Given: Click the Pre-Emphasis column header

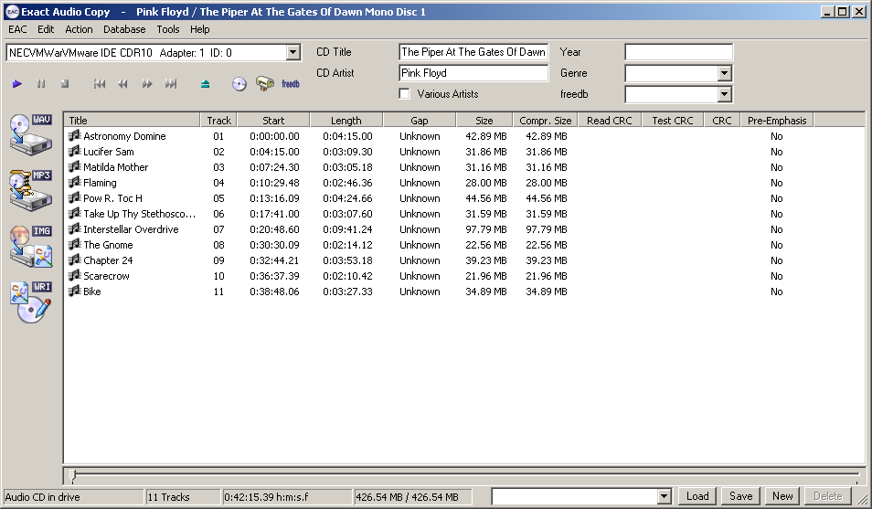Looking at the screenshot, I should (x=777, y=120).
